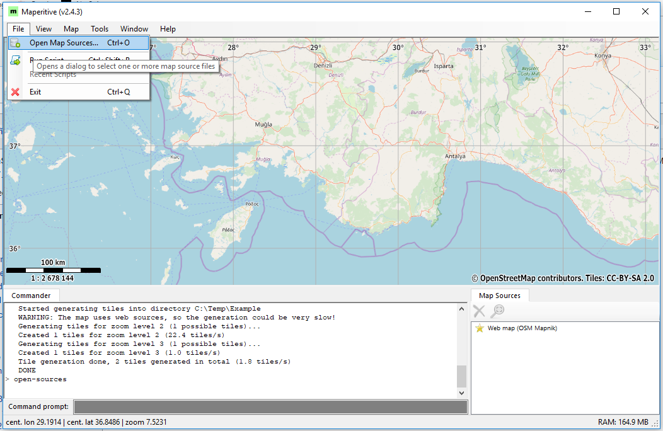The width and height of the screenshot is (663, 431).
Task: Click the yellow star beside Web map
Action: [x=480, y=328]
